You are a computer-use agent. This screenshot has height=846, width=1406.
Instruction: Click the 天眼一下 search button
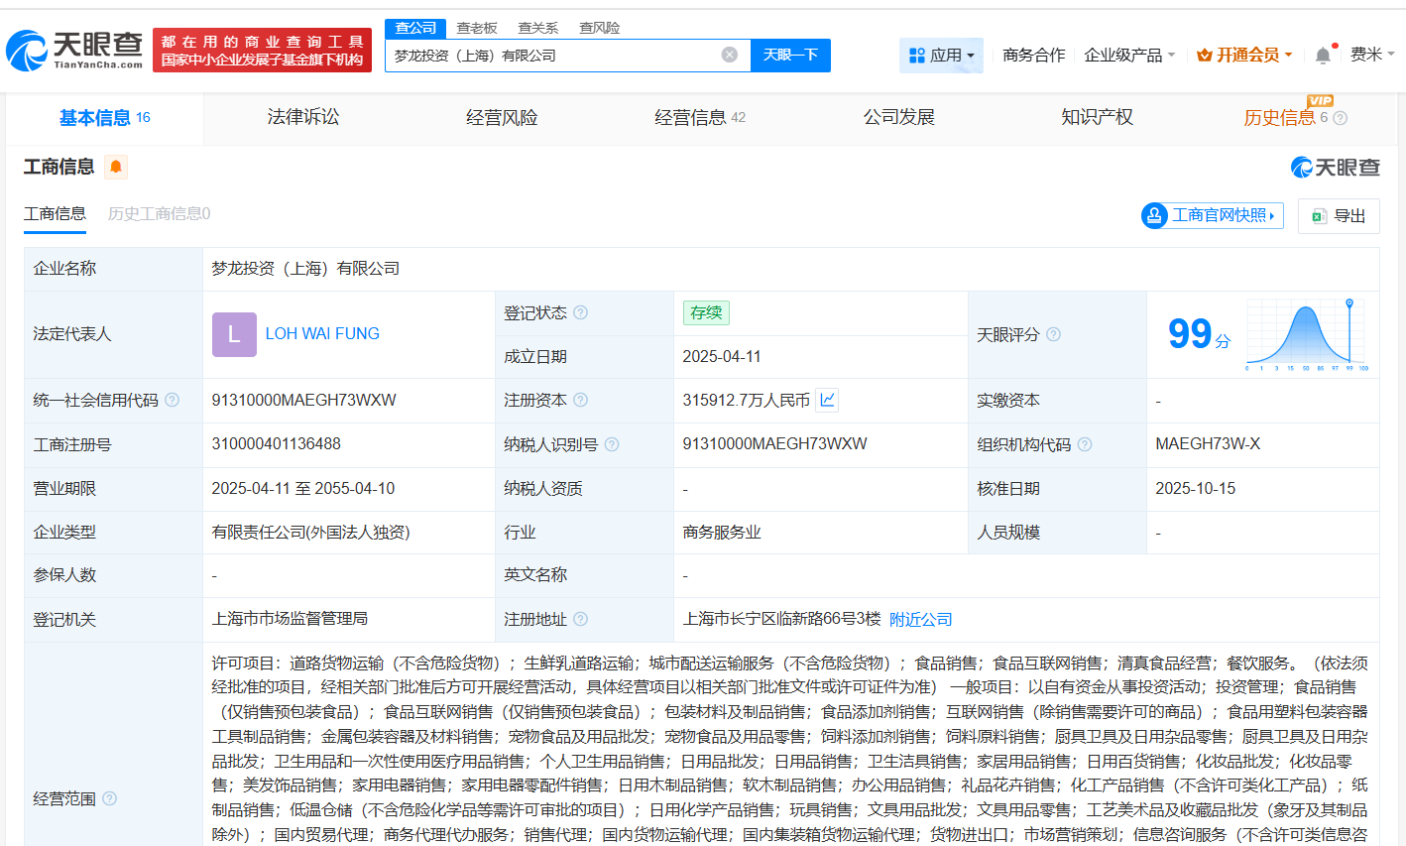click(x=790, y=56)
